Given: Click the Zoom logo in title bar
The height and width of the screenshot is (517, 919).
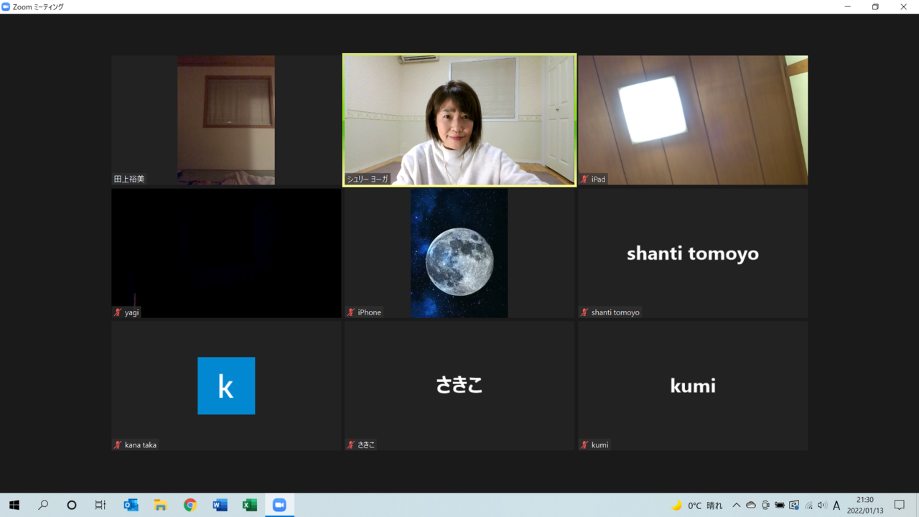Looking at the screenshot, I should (6, 6).
